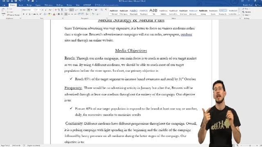This screenshot has height=147, width=262.
Task: Toggle Bold formatting
Action: tap(24, 14)
